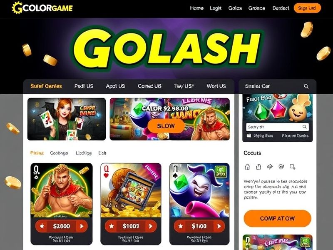Click the orange BLOW button
This screenshot has height=250, width=333.
(x=166, y=126)
